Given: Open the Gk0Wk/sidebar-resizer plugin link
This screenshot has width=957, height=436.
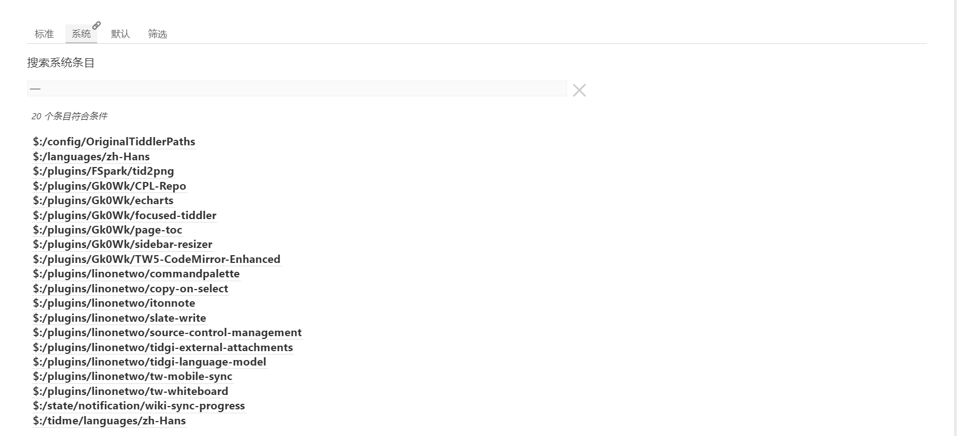Looking at the screenshot, I should tap(123, 244).
